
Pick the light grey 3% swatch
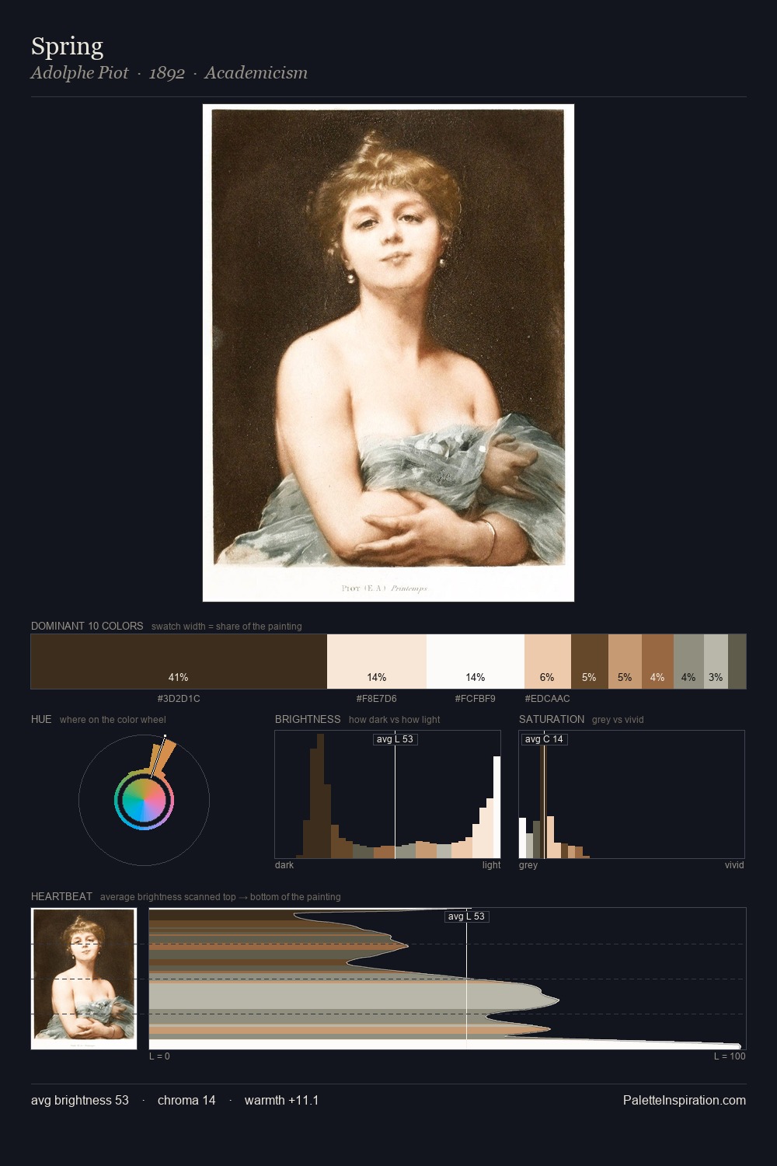[716, 662]
